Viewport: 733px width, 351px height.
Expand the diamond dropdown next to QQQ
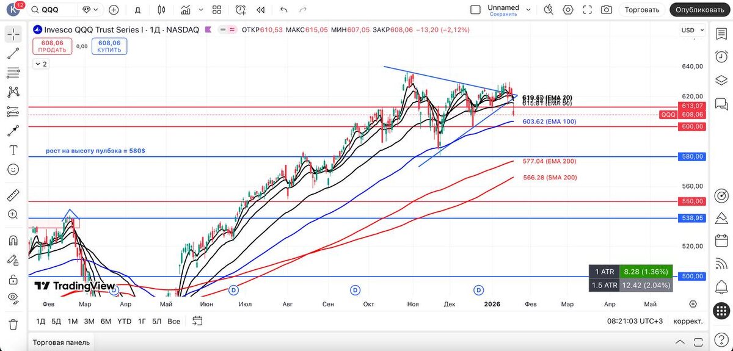(x=91, y=10)
